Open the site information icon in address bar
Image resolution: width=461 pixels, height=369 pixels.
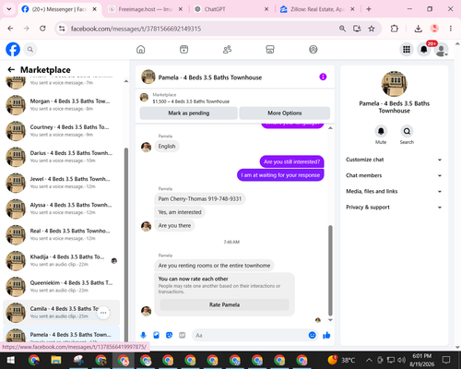click(x=62, y=29)
